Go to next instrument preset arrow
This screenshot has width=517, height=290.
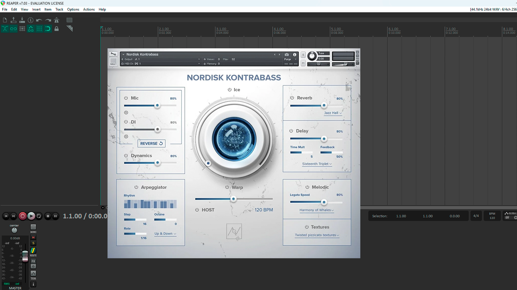click(280, 55)
